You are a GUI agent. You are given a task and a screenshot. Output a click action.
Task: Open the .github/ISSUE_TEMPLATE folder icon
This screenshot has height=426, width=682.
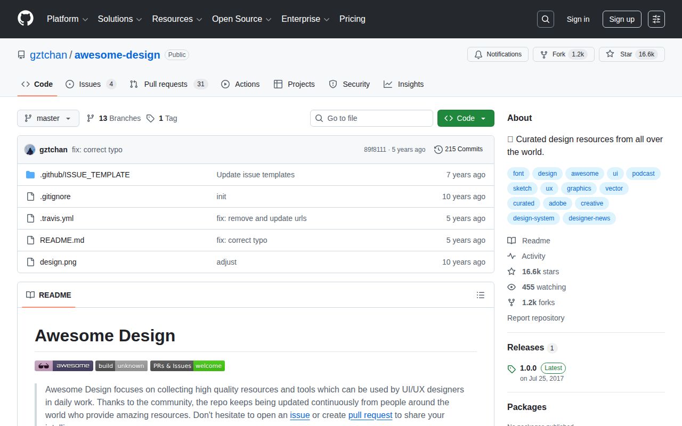point(30,174)
